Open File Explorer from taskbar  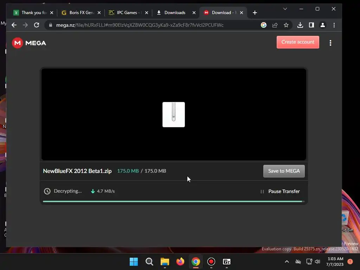click(165, 262)
